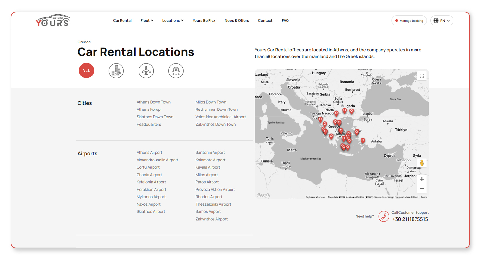Click the Street View pegman icon
Screen dimensions: 481x269
(422, 163)
